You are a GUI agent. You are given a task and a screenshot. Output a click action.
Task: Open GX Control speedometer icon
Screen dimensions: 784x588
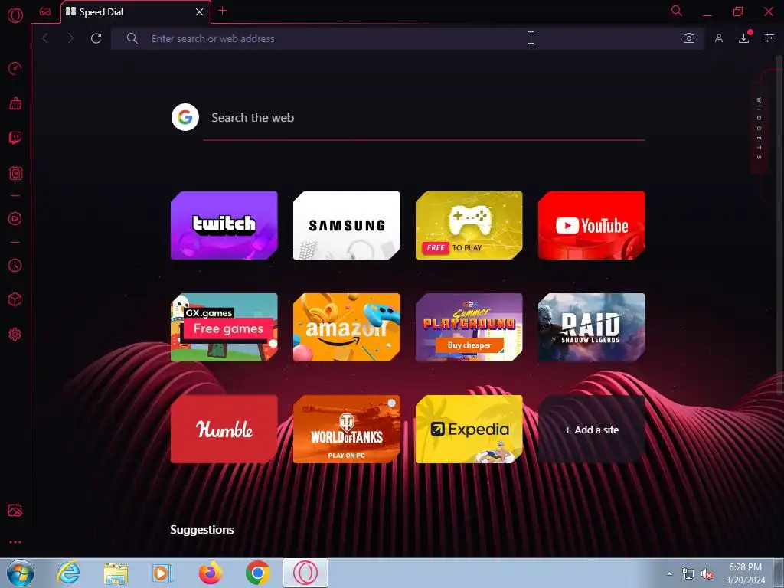pos(15,68)
